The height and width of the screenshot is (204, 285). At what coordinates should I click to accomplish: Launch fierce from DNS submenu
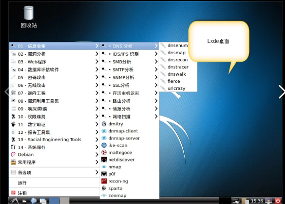coord(178,81)
